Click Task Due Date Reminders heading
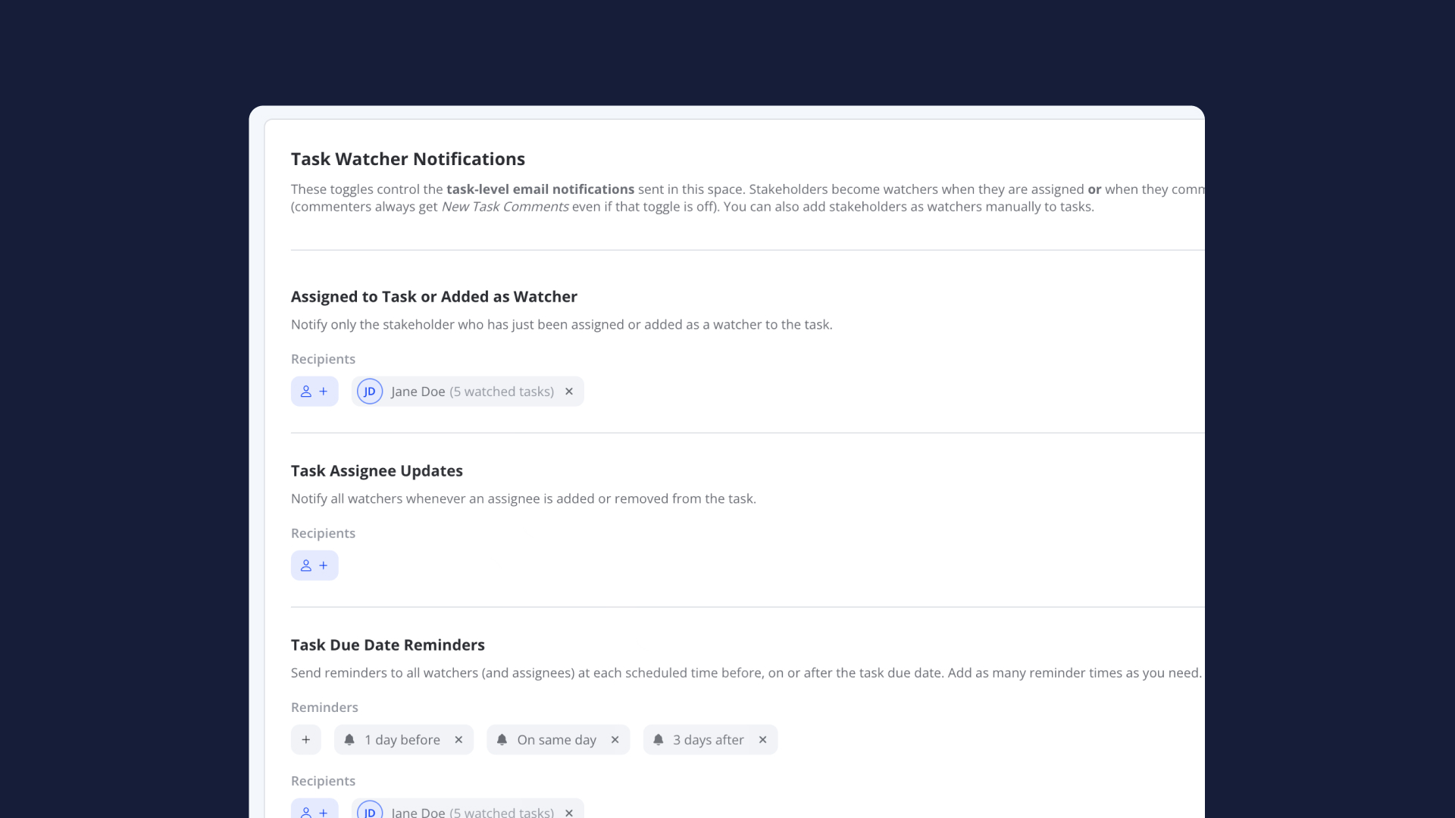Viewport: 1455px width, 818px height. click(388, 645)
